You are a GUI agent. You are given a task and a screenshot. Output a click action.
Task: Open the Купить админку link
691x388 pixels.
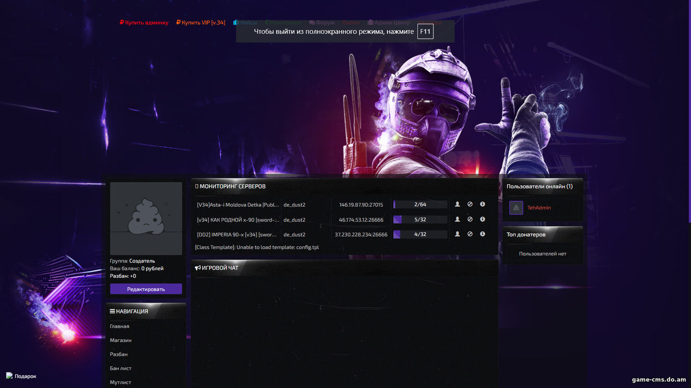[x=144, y=23]
